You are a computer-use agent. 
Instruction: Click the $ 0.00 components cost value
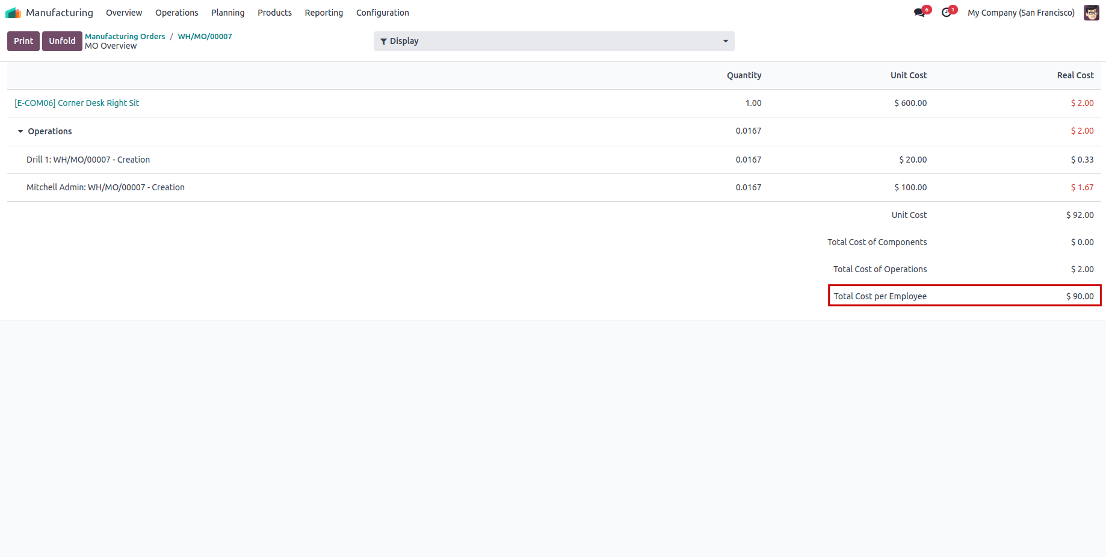click(1082, 242)
